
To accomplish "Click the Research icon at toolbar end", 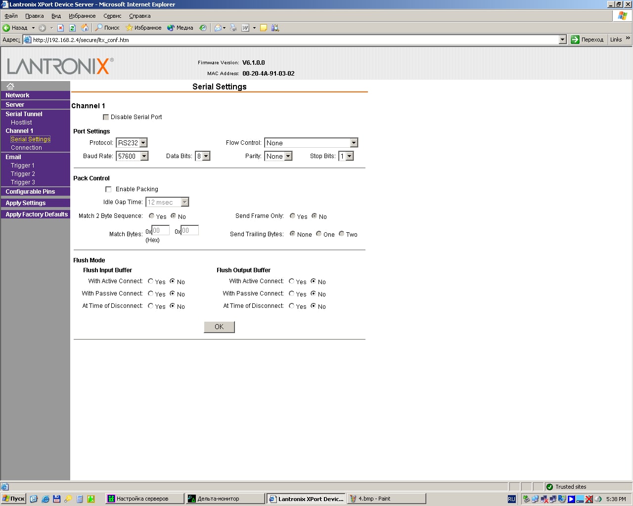I will [275, 28].
